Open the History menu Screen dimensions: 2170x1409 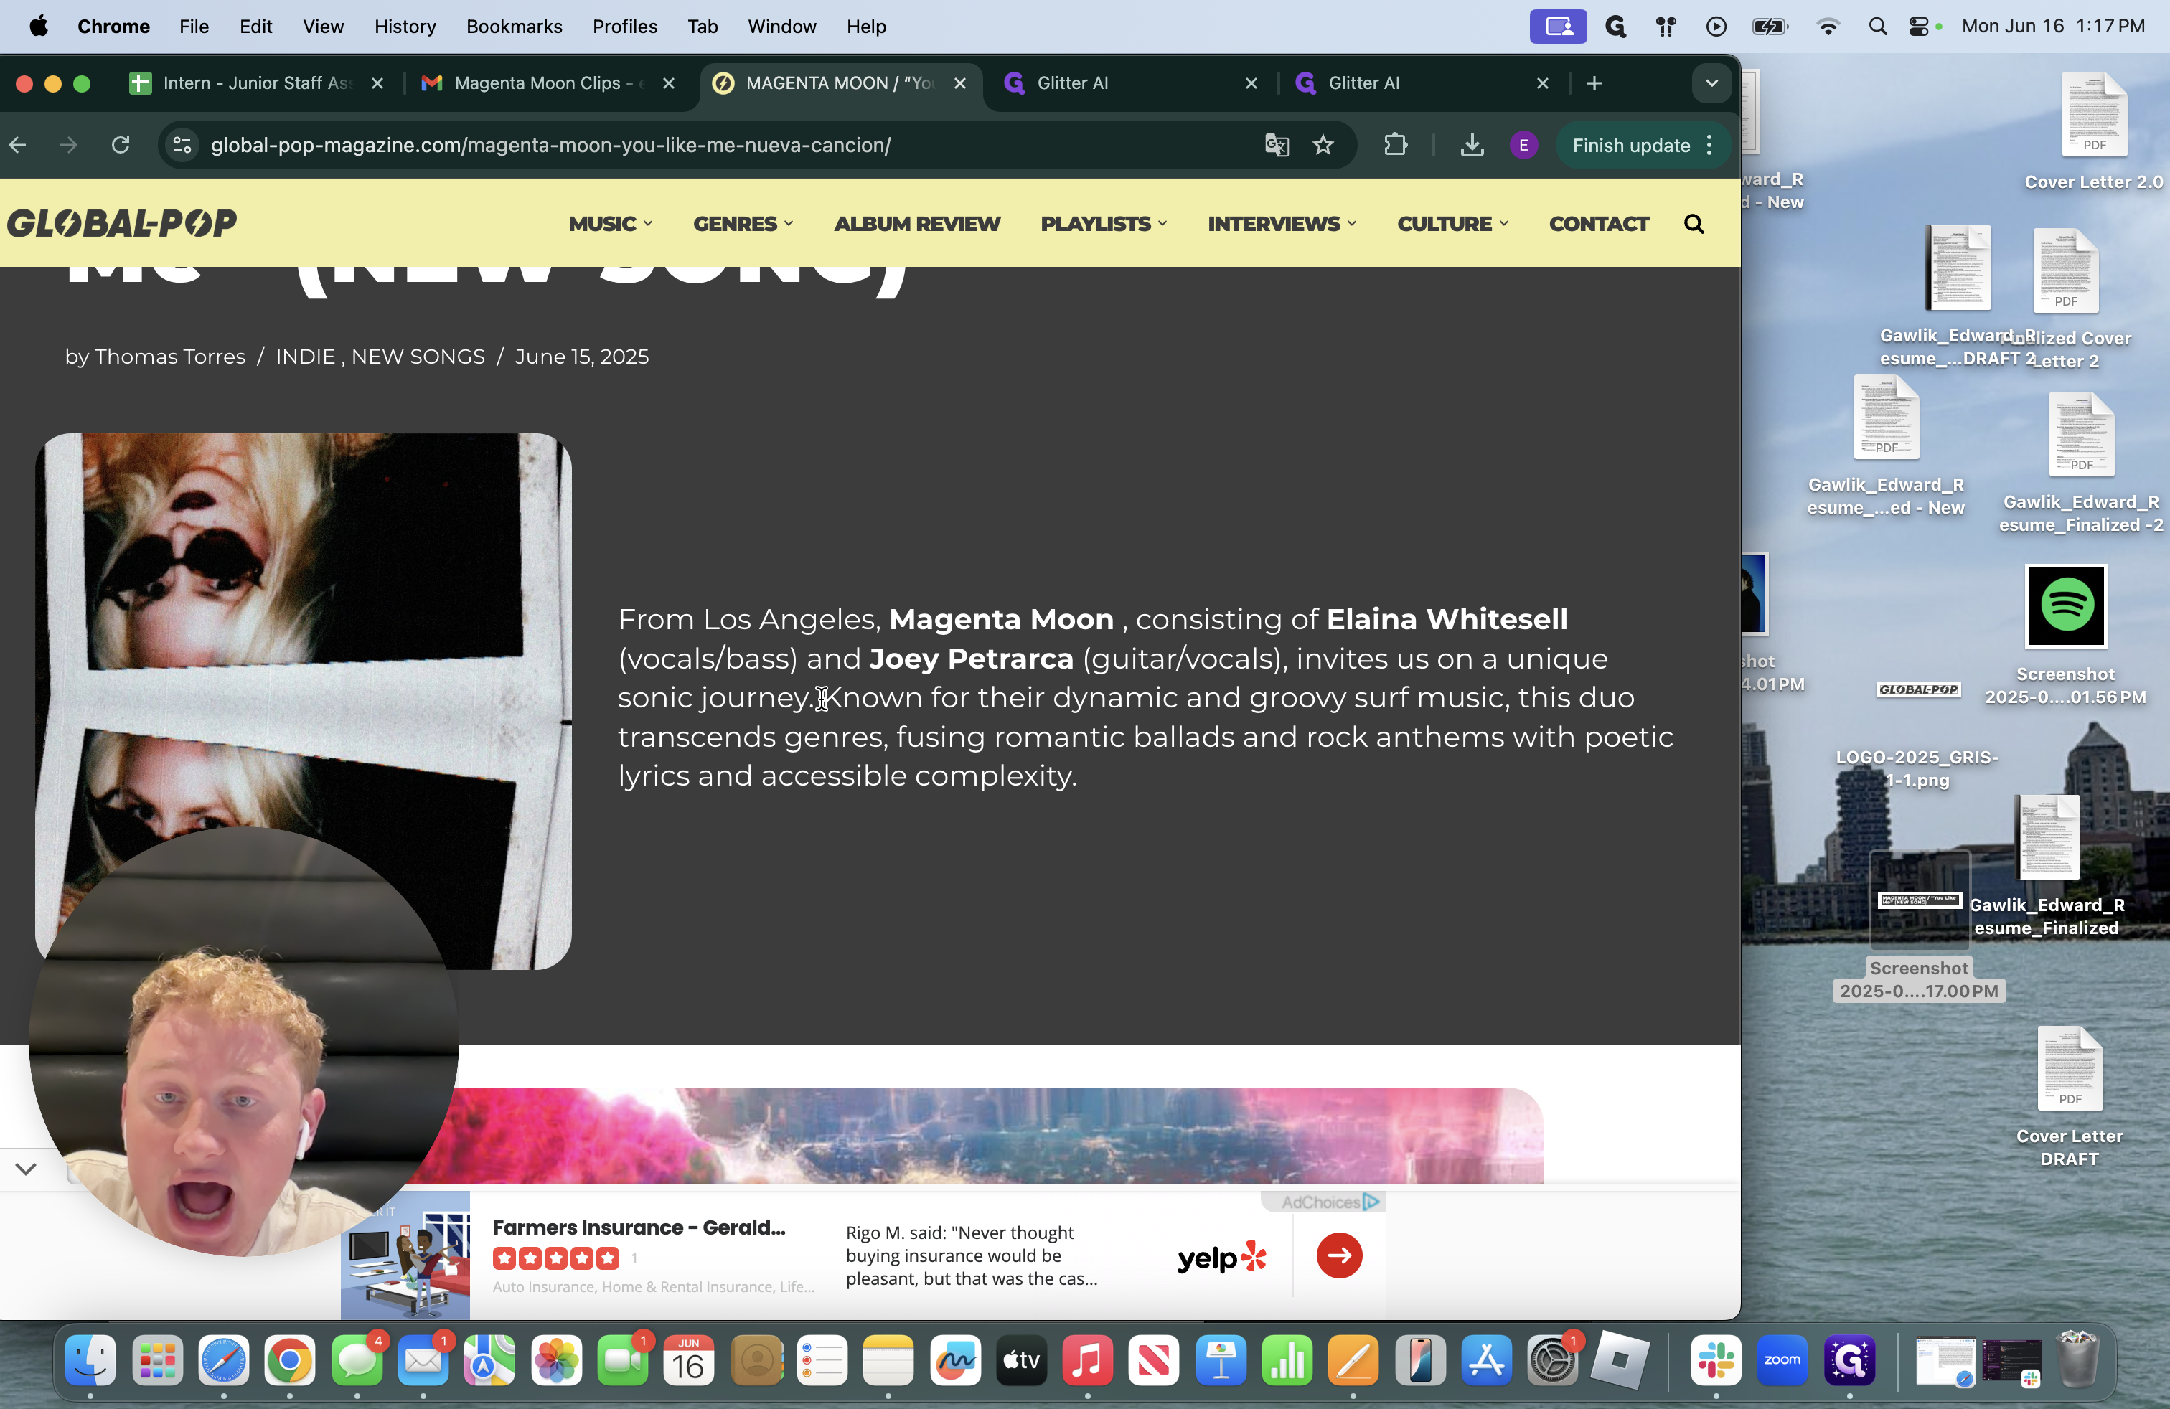405,27
